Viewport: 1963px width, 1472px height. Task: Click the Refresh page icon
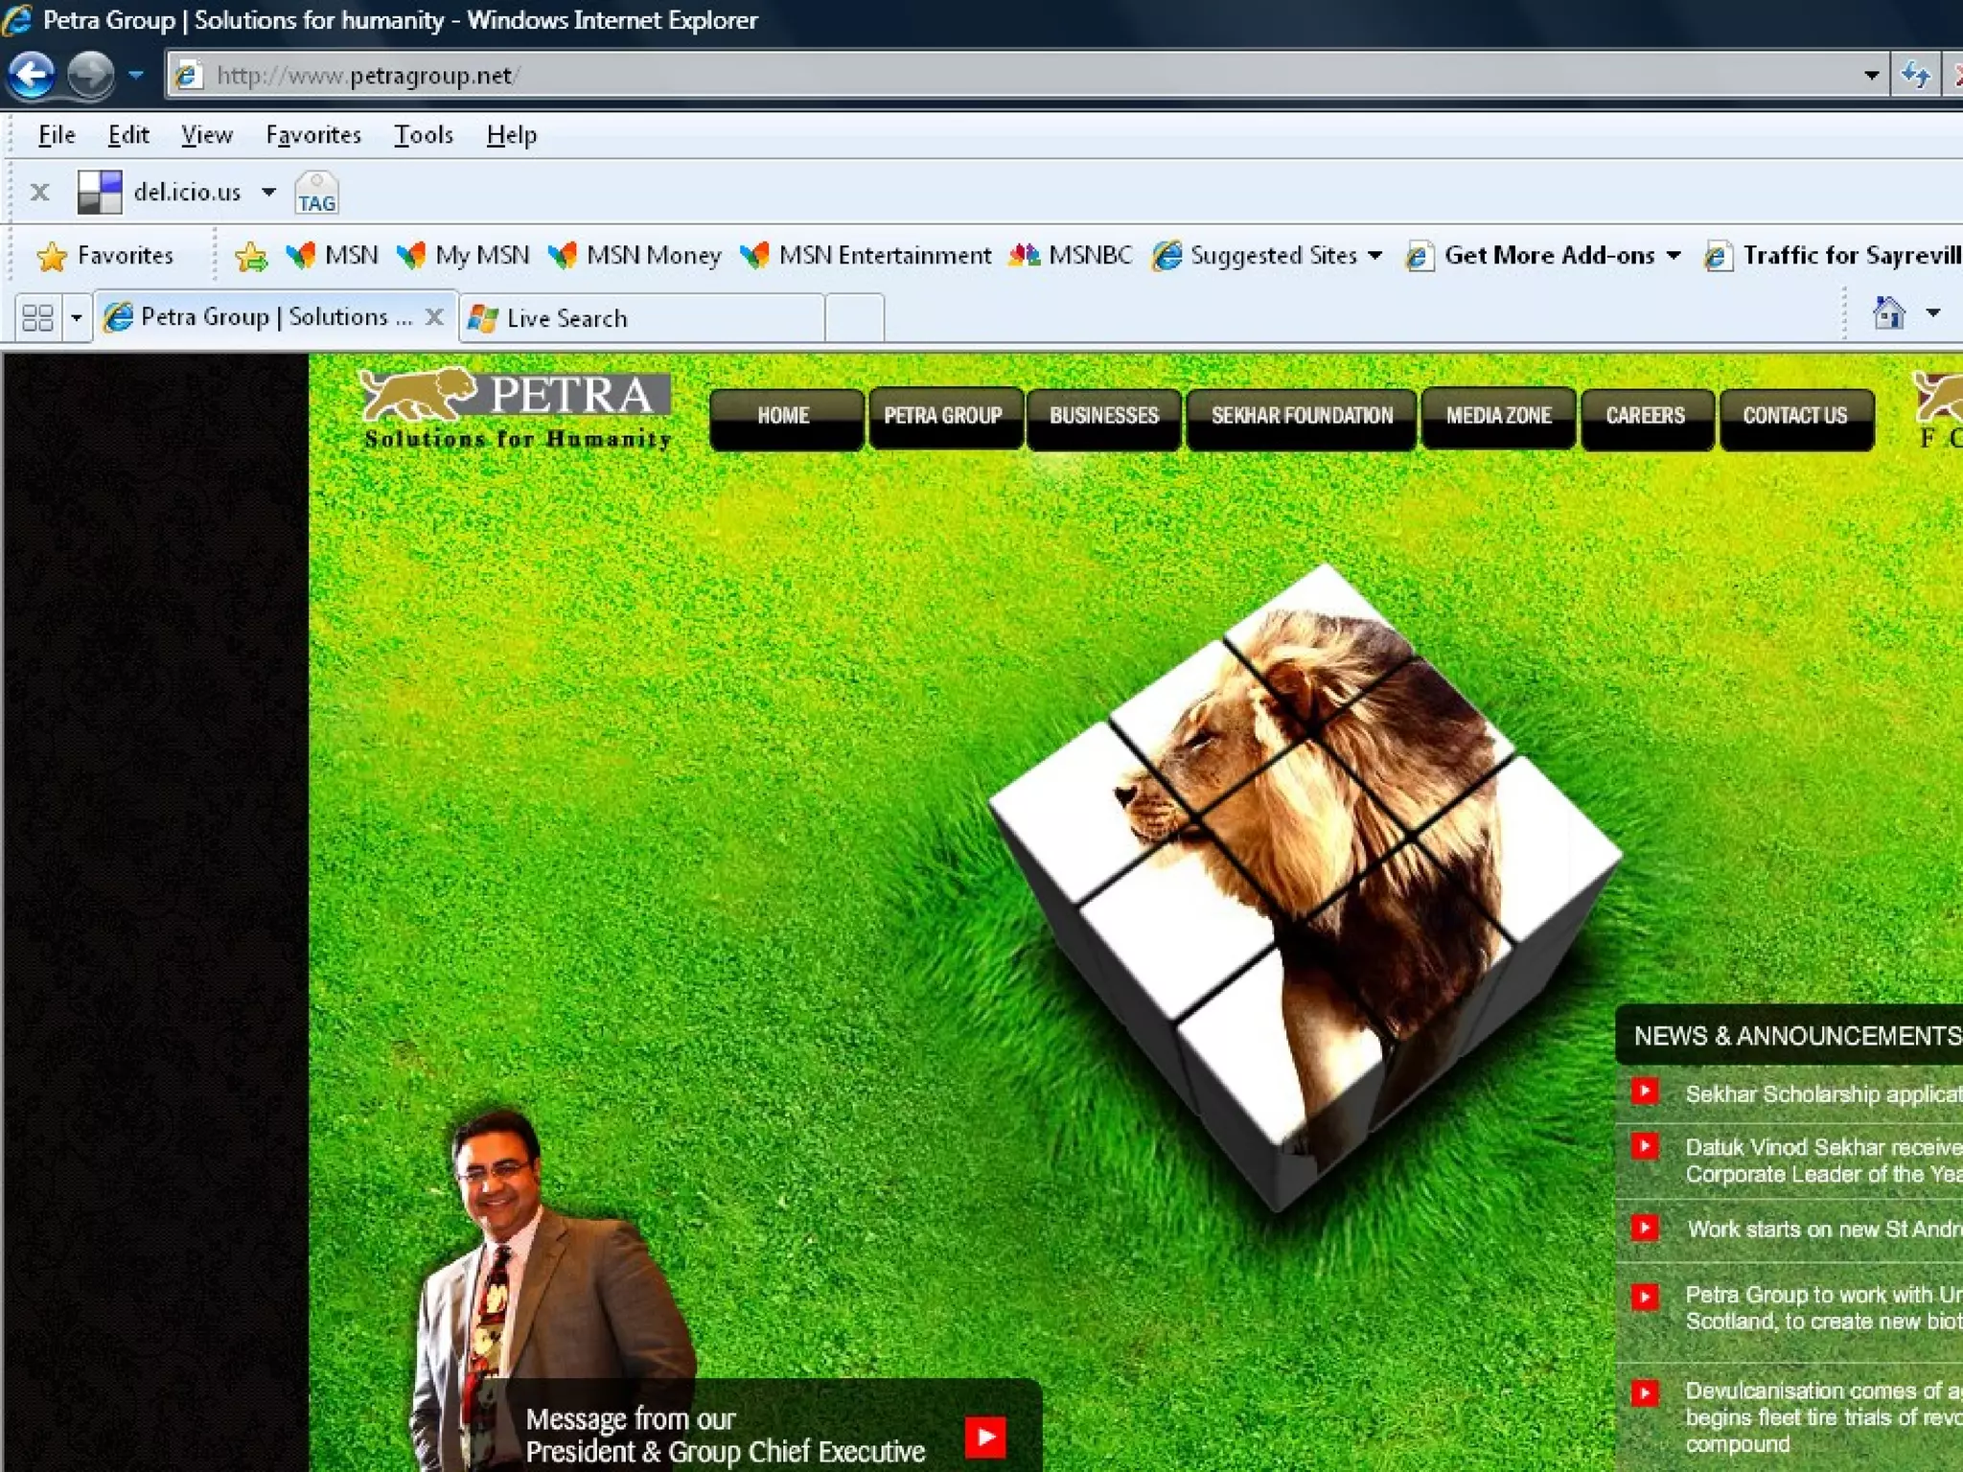1916,75
